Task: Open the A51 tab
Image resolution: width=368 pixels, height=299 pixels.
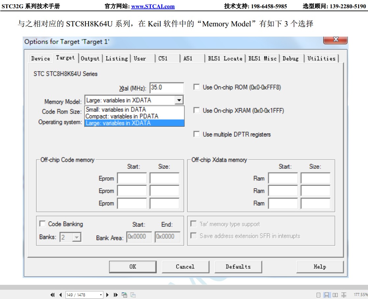Action: (x=188, y=59)
